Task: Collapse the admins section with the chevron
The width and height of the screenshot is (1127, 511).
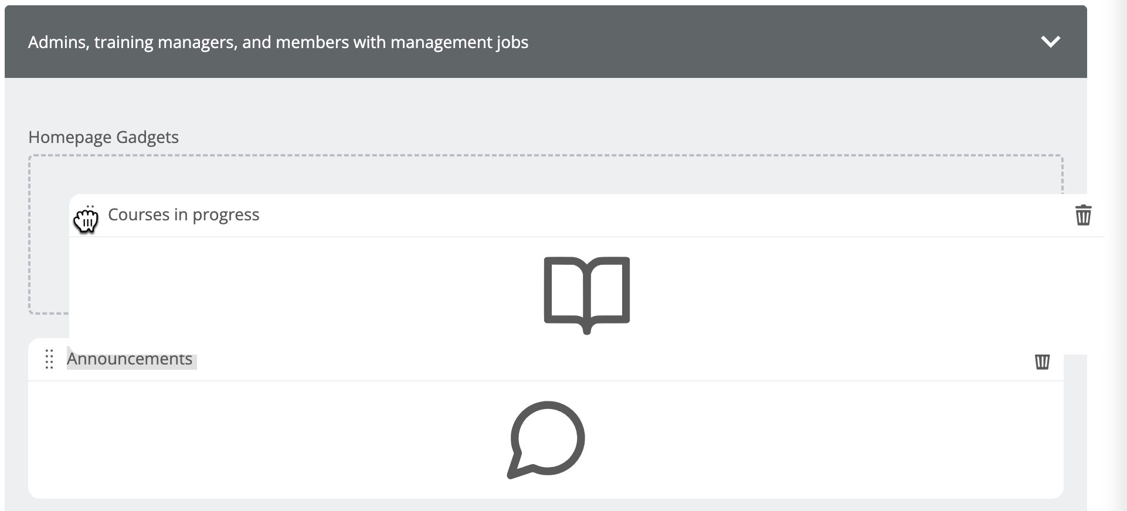Action: point(1050,42)
